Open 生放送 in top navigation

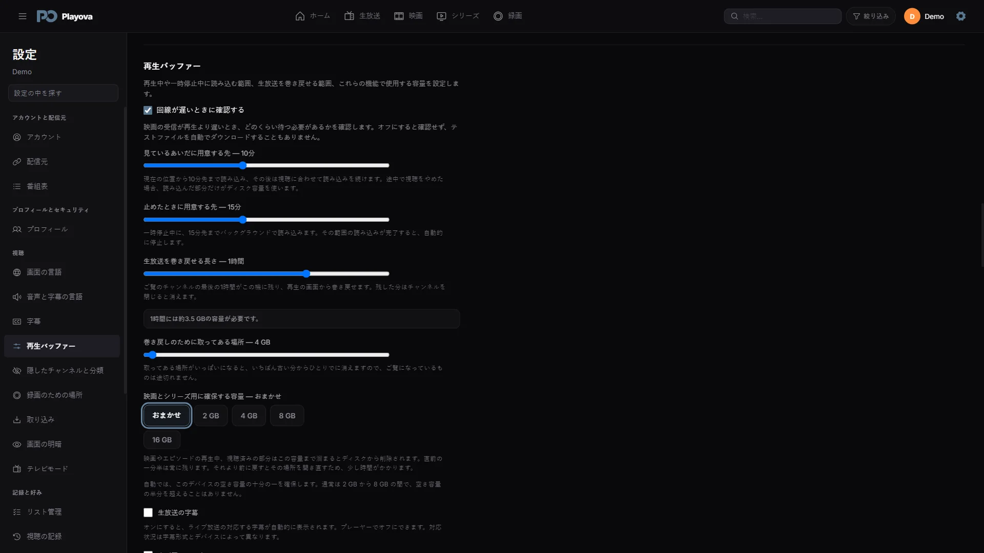(x=362, y=16)
